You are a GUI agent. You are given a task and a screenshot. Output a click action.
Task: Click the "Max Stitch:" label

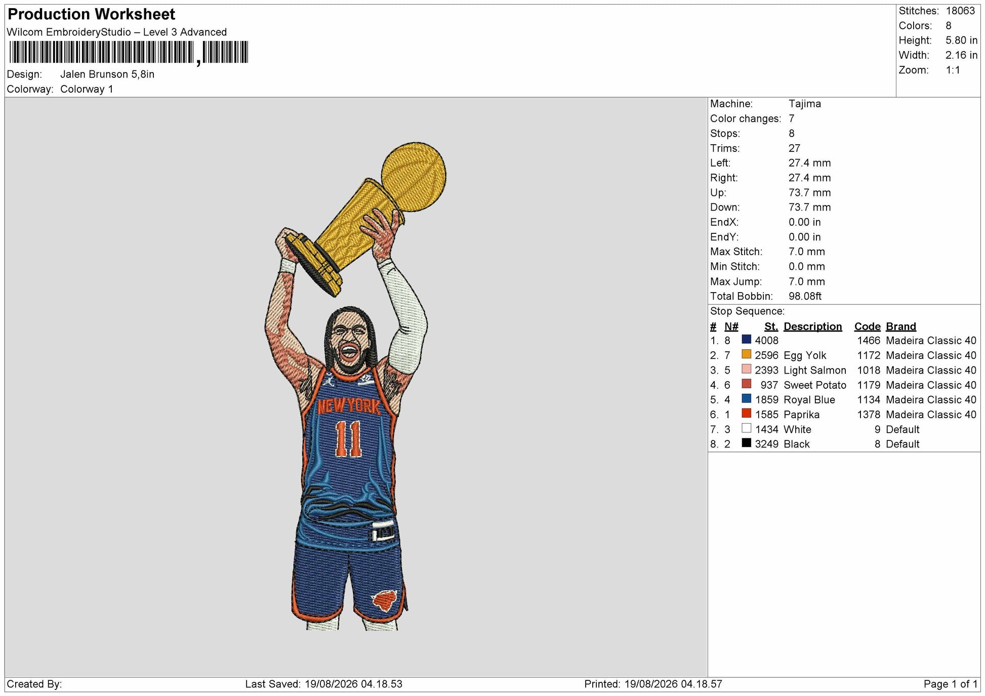pyautogui.click(x=736, y=252)
